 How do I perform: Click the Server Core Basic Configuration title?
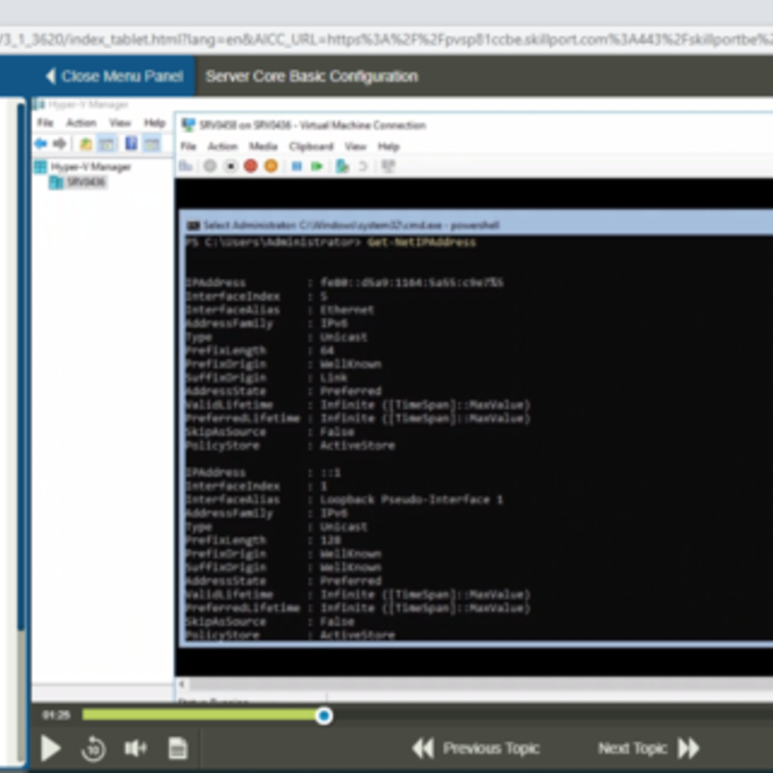(x=311, y=76)
